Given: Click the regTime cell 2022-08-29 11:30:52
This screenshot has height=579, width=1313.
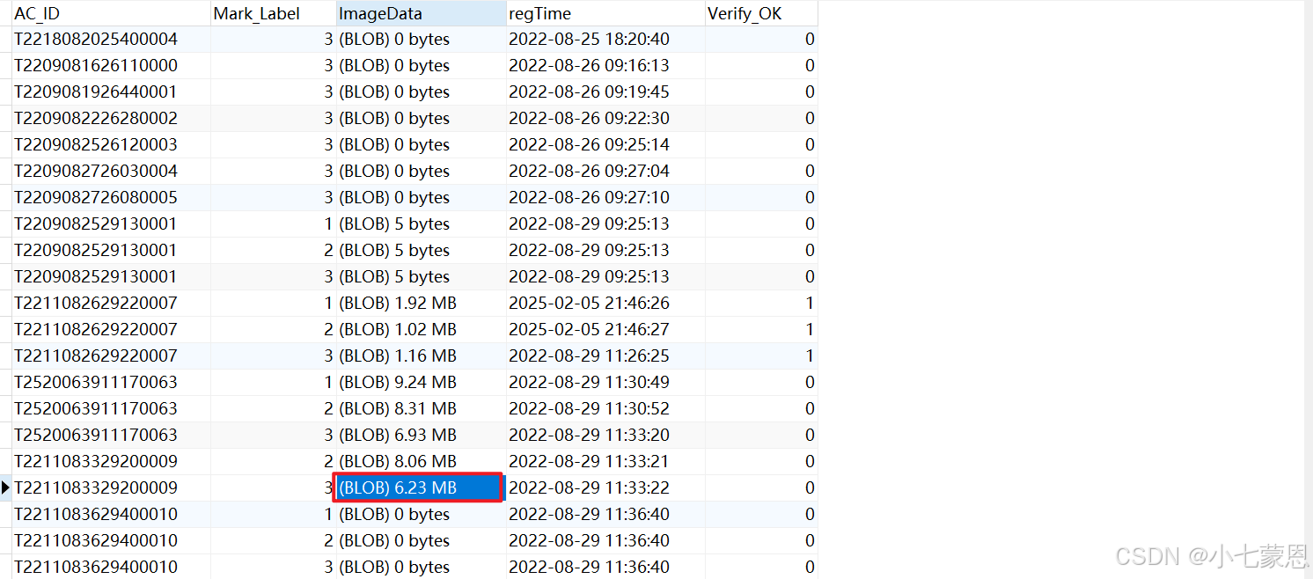Looking at the screenshot, I should pos(605,409).
